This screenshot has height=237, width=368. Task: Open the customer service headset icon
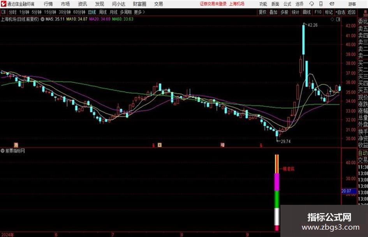(x=312, y=4)
